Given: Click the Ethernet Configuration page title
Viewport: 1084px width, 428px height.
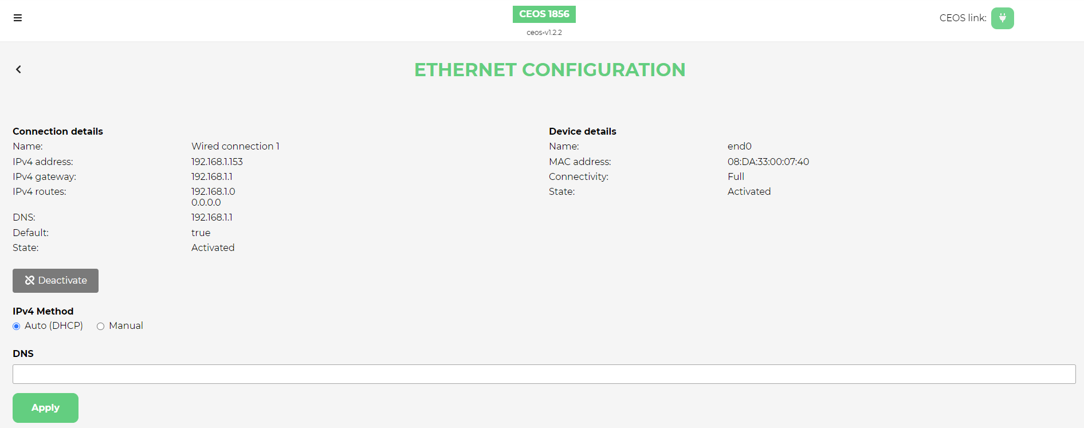Looking at the screenshot, I should pos(549,70).
